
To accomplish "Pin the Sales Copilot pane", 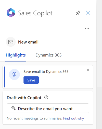I will [x=78, y=13].
